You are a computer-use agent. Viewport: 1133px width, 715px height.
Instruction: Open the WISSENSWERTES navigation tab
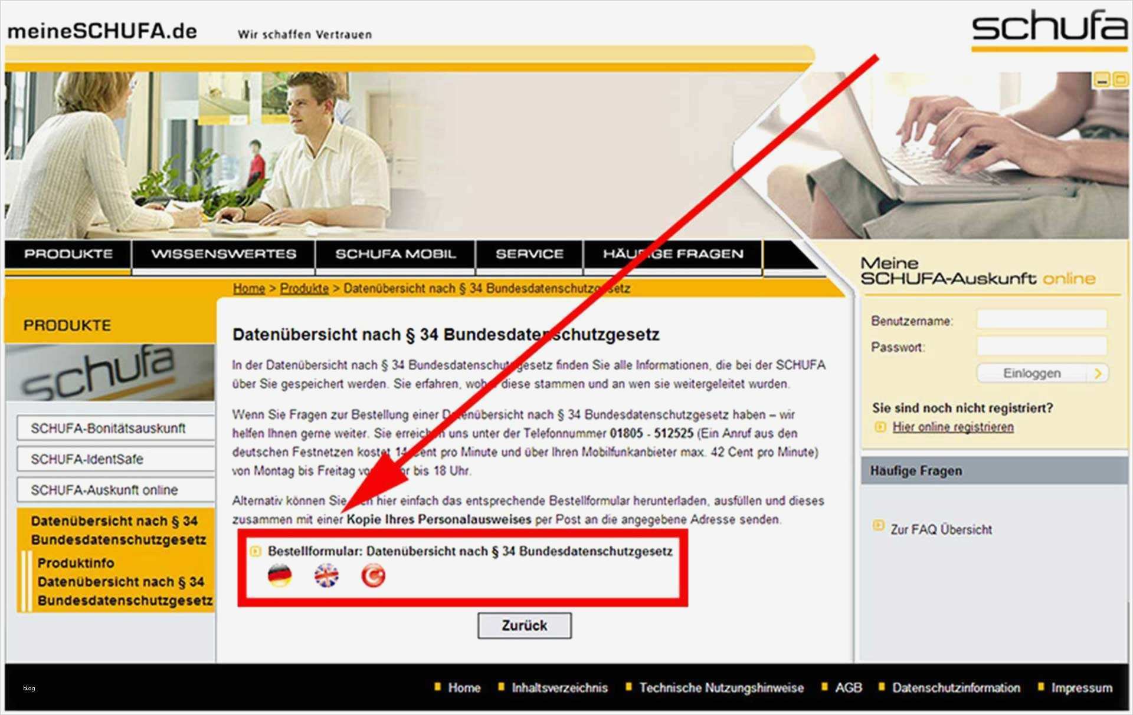(224, 254)
